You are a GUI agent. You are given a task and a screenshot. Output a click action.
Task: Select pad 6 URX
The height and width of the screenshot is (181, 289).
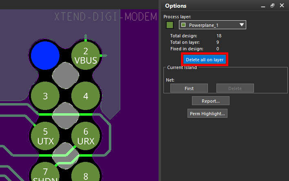coord(86,136)
